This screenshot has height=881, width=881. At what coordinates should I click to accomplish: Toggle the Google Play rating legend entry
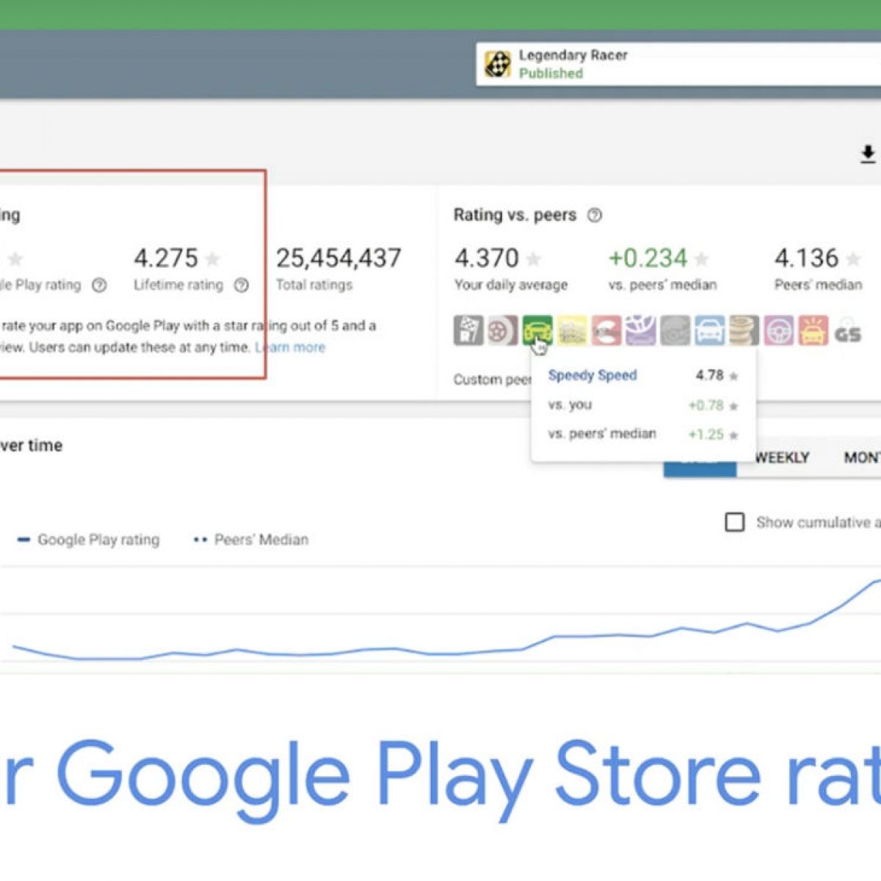[88, 540]
